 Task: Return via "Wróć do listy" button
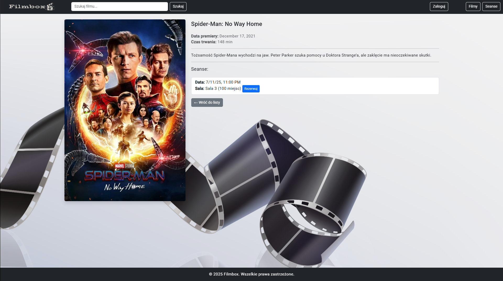207,102
